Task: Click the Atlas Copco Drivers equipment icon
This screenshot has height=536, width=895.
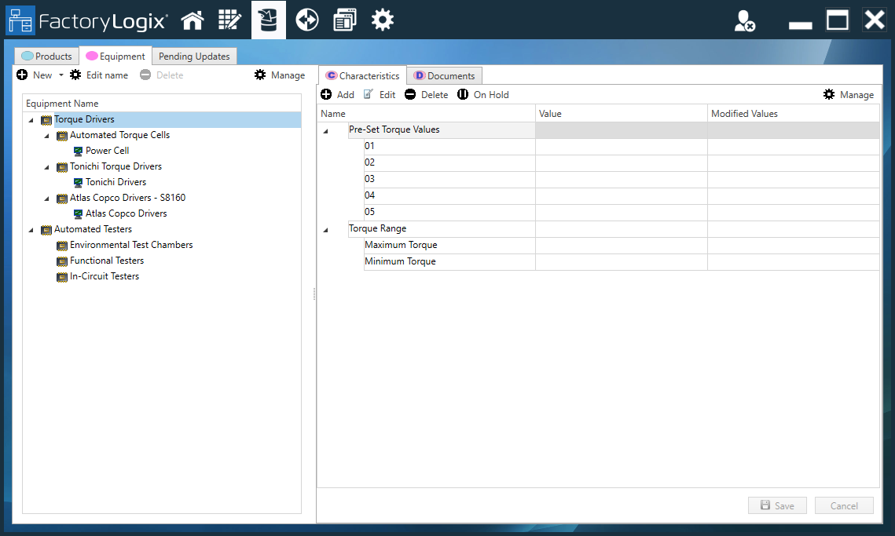Action: pos(79,214)
